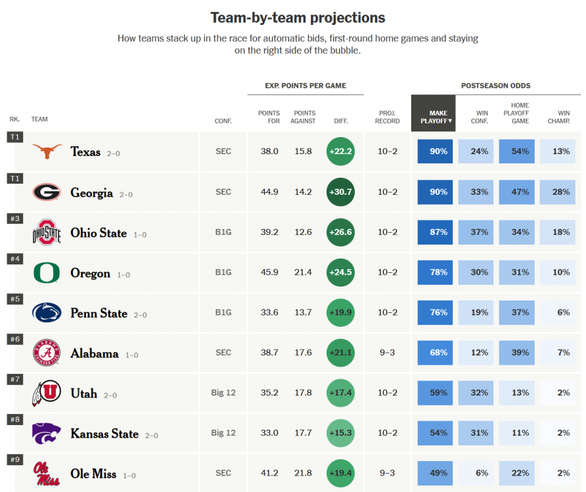The height and width of the screenshot is (492, 586).
Task: Click the Ole Miss logo
Action: tap(47, 474)
